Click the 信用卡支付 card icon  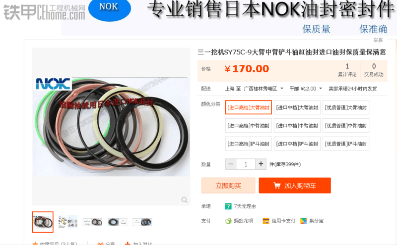point(266,221)
